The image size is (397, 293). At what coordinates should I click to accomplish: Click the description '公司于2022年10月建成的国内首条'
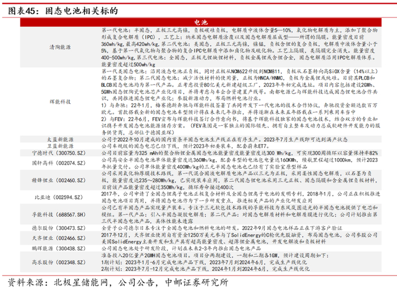(x=225, y=139)
